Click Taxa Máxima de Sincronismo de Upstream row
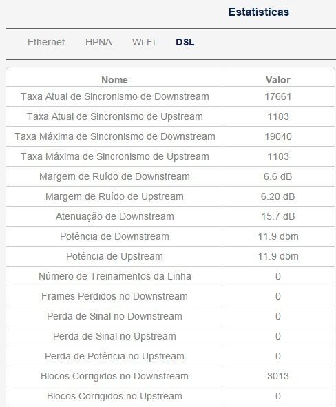The image size is (336, 407). coord(170,156)
